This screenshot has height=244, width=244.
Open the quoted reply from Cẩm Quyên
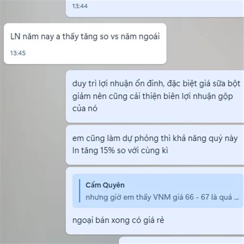(158, 191)
